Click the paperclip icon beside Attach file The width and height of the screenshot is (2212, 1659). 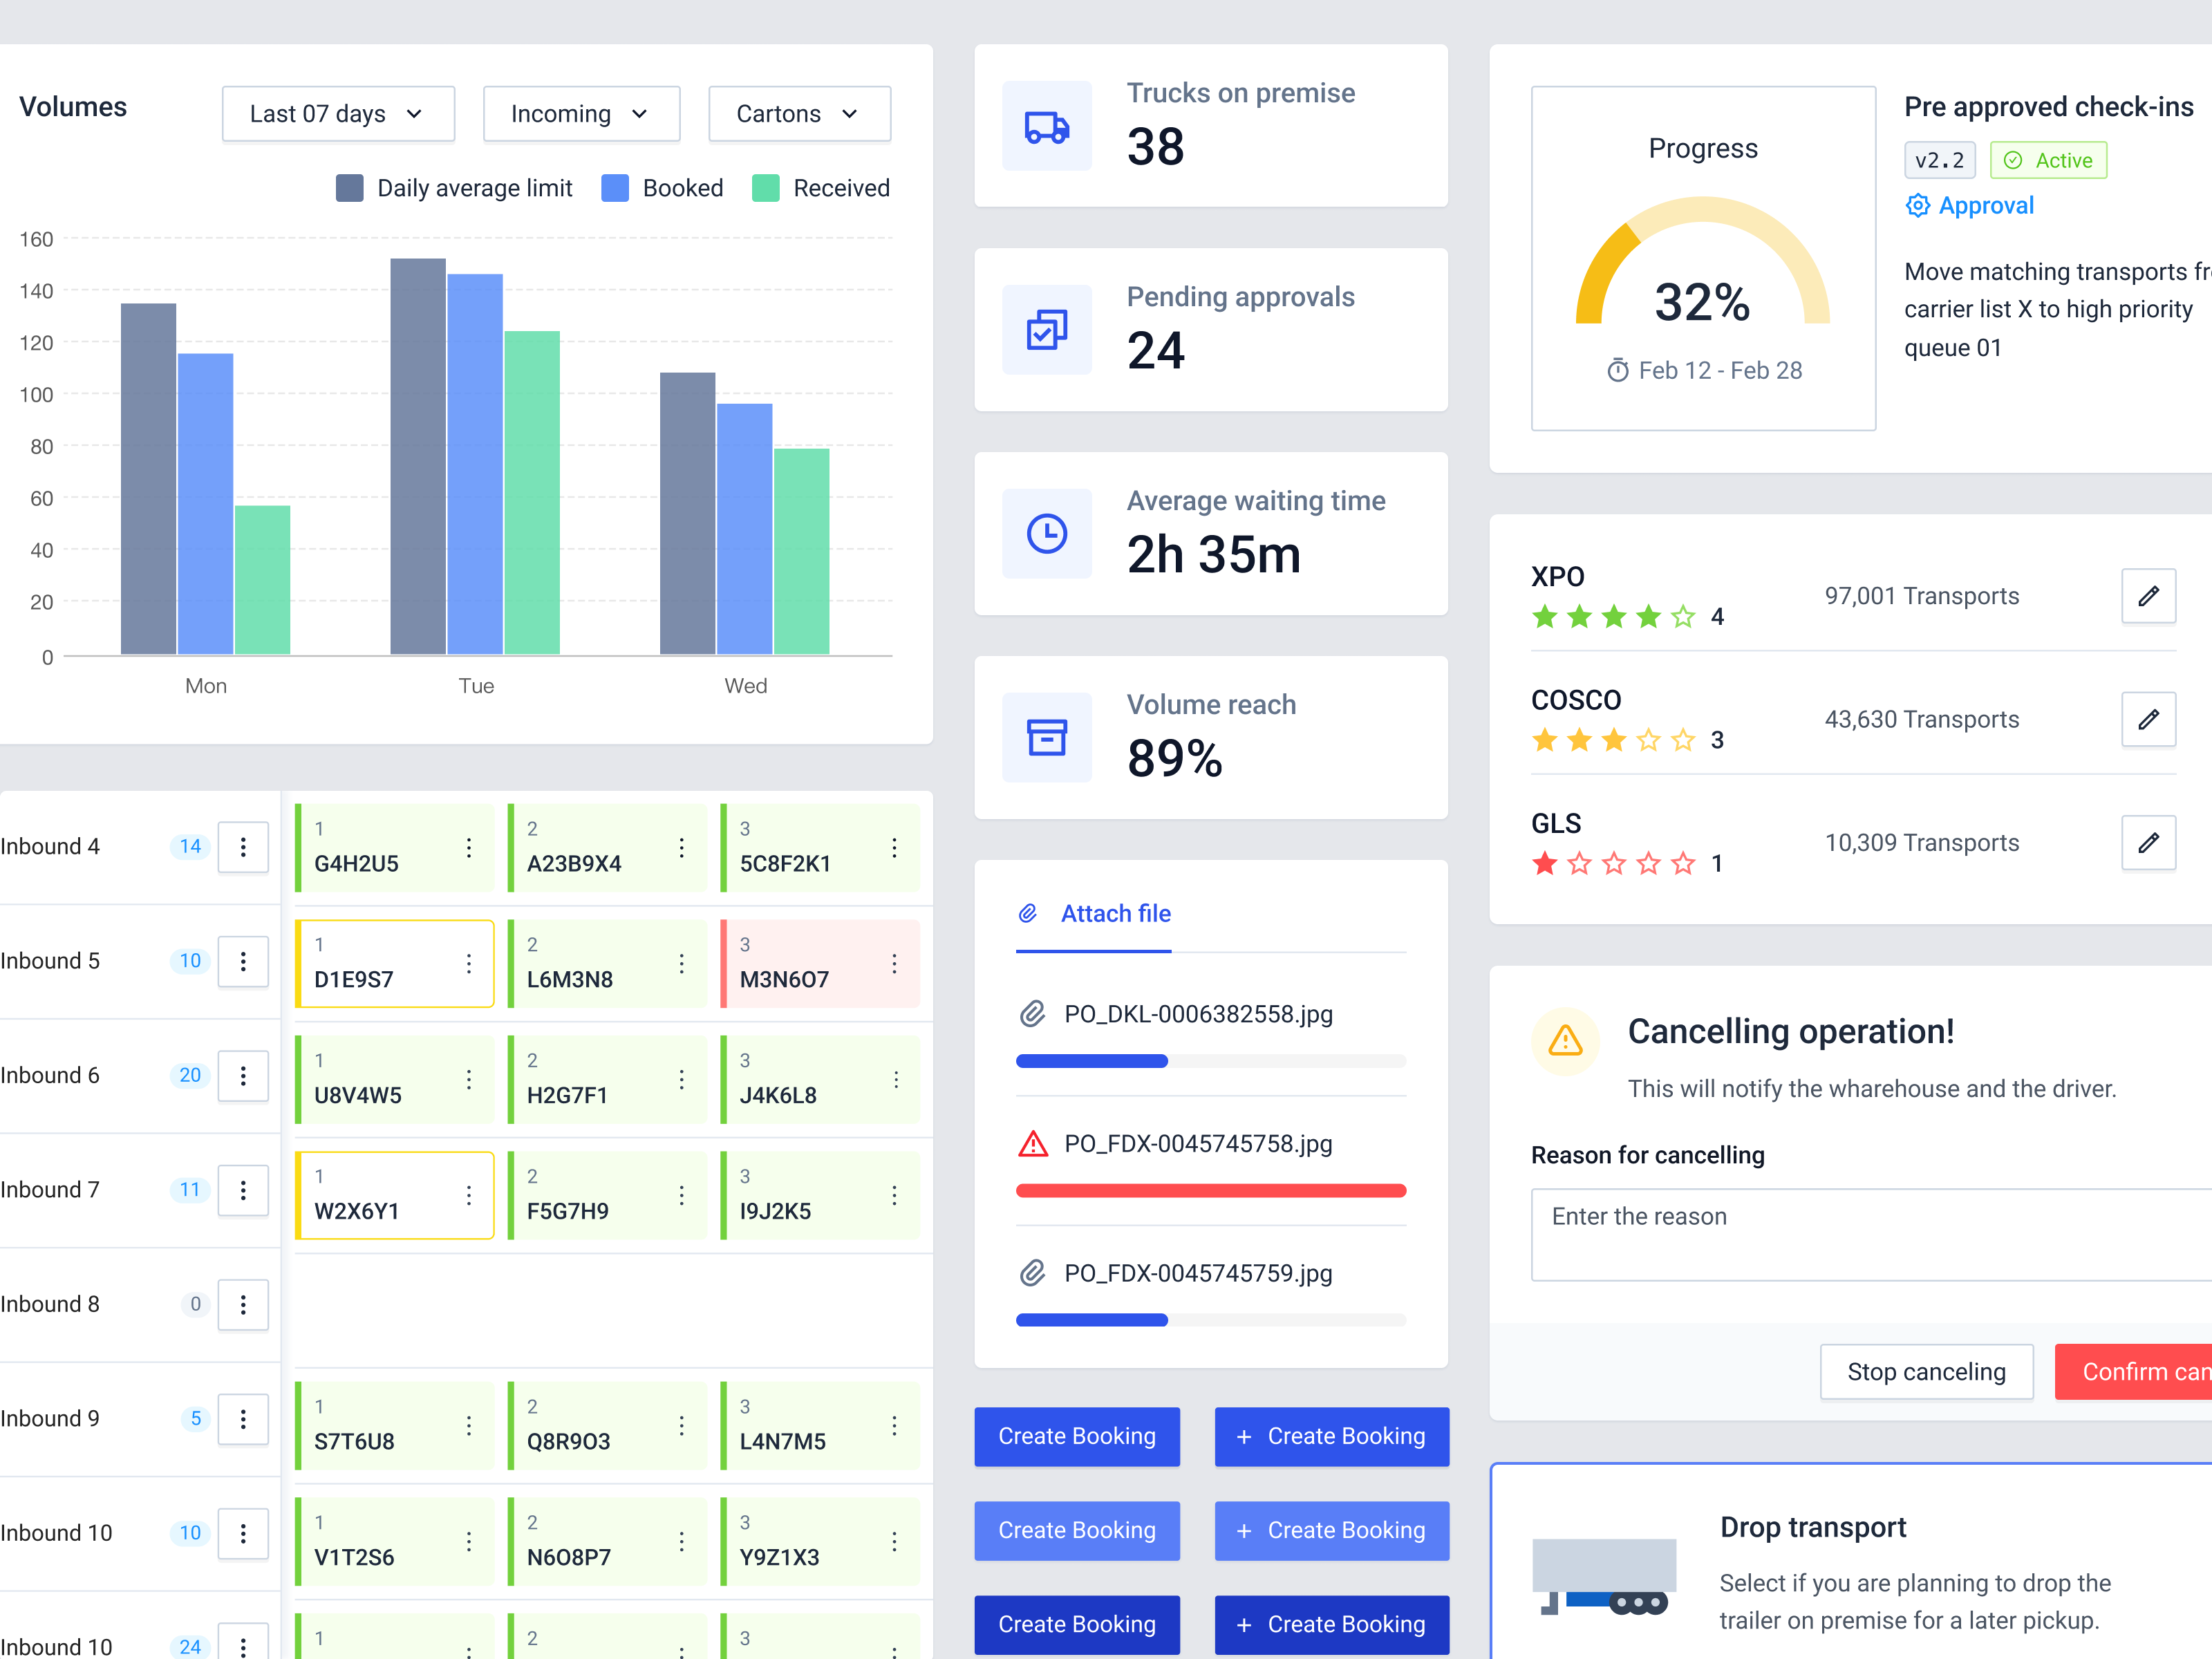tap(1029, 912)
